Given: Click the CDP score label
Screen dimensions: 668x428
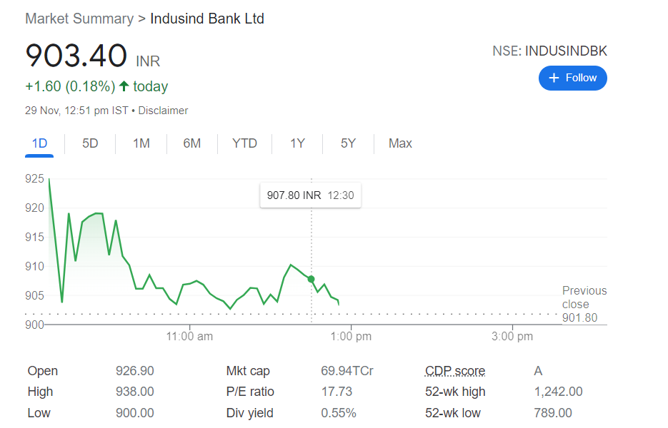Looking at the screenshot, I should coord(455,371).
